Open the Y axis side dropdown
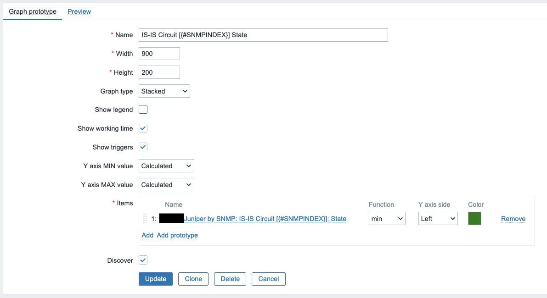Image resolution: width=547 pixels, height=298 pixels. (x=438, y=219)
